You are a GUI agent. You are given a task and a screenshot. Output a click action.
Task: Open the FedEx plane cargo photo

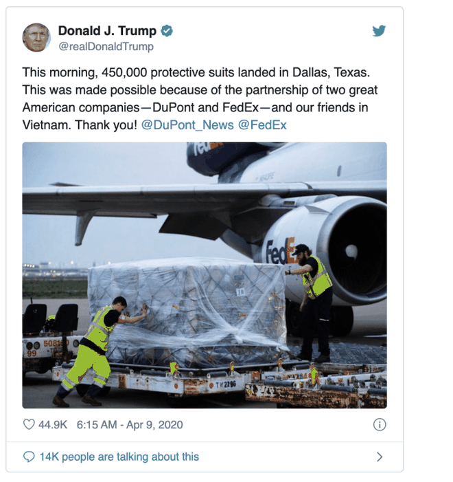point(205,275)
